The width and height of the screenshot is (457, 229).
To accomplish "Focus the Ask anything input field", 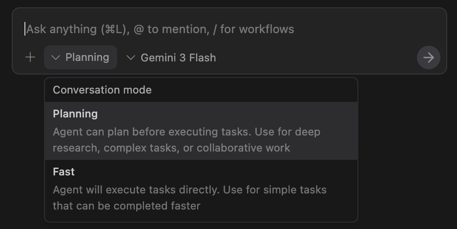I will click(x=160, y=29).
